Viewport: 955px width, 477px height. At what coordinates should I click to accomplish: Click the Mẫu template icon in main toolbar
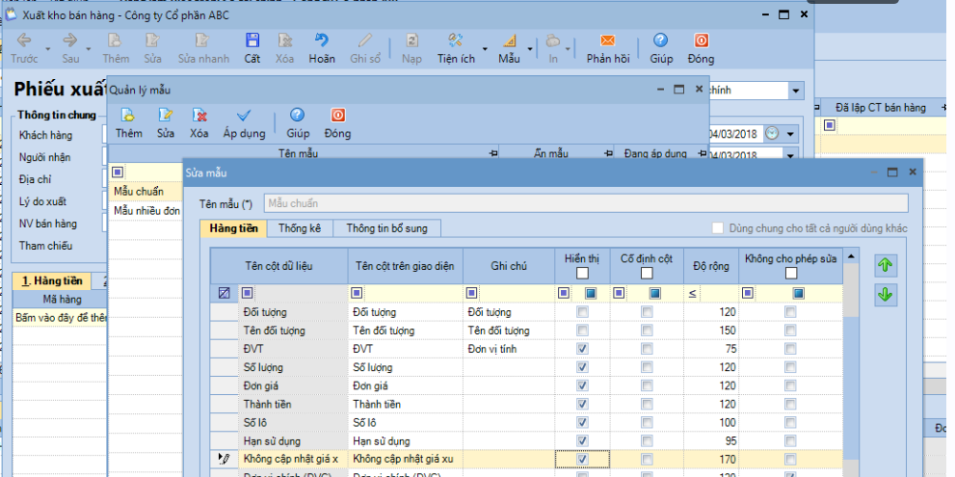pos(509,40)
